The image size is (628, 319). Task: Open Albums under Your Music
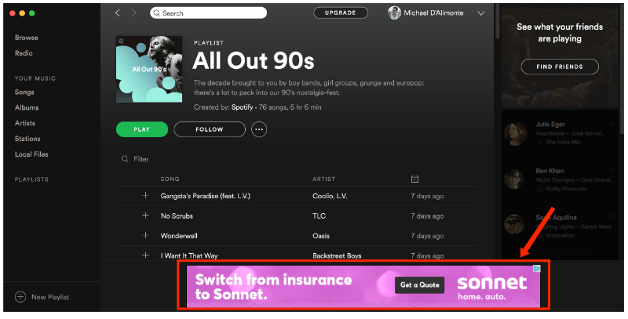pyautogui.click(x=27, y=107)
